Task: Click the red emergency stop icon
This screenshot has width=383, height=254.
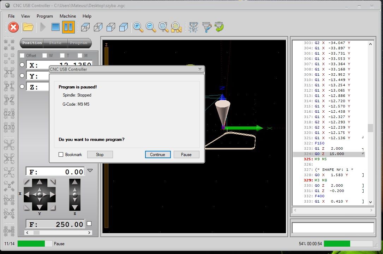Action: [x=13, y=27]
